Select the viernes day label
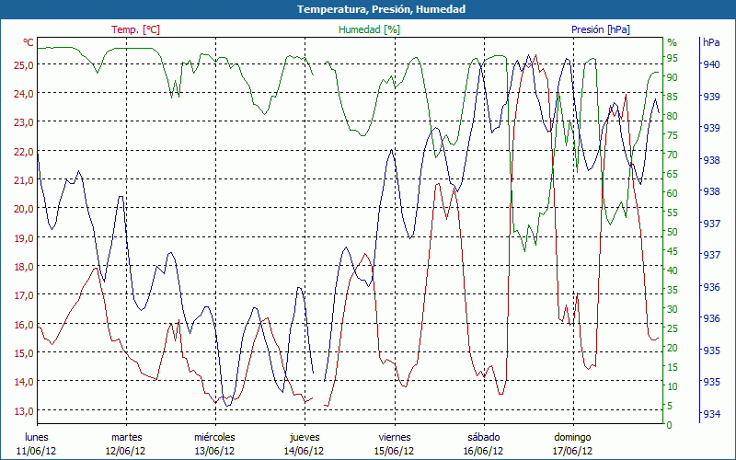 [x=394, y=437]
